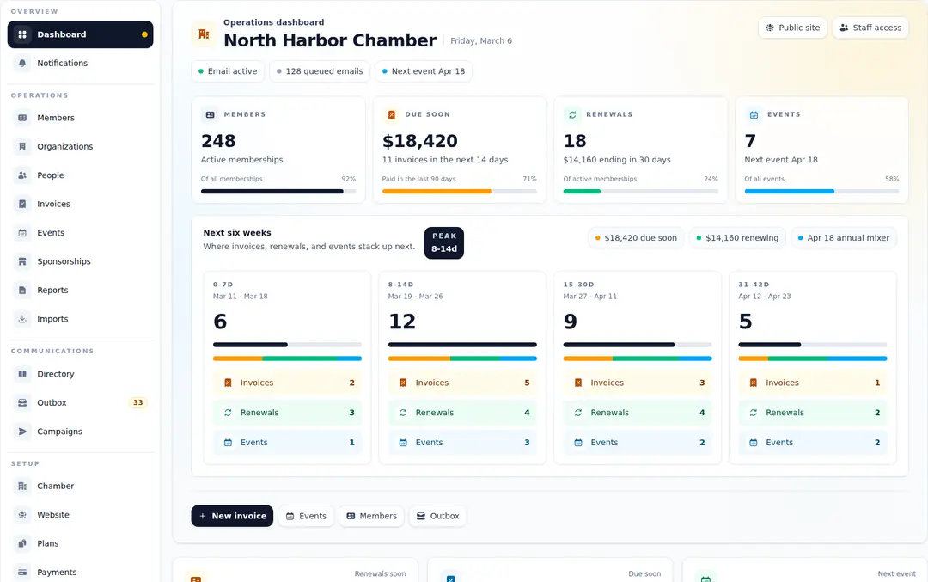Open the Imports page
The image size is (928, 582).
pos(53,319)
